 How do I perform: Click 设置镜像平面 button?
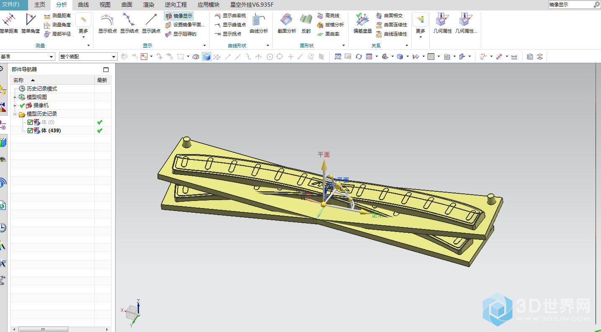pos(185,25)
